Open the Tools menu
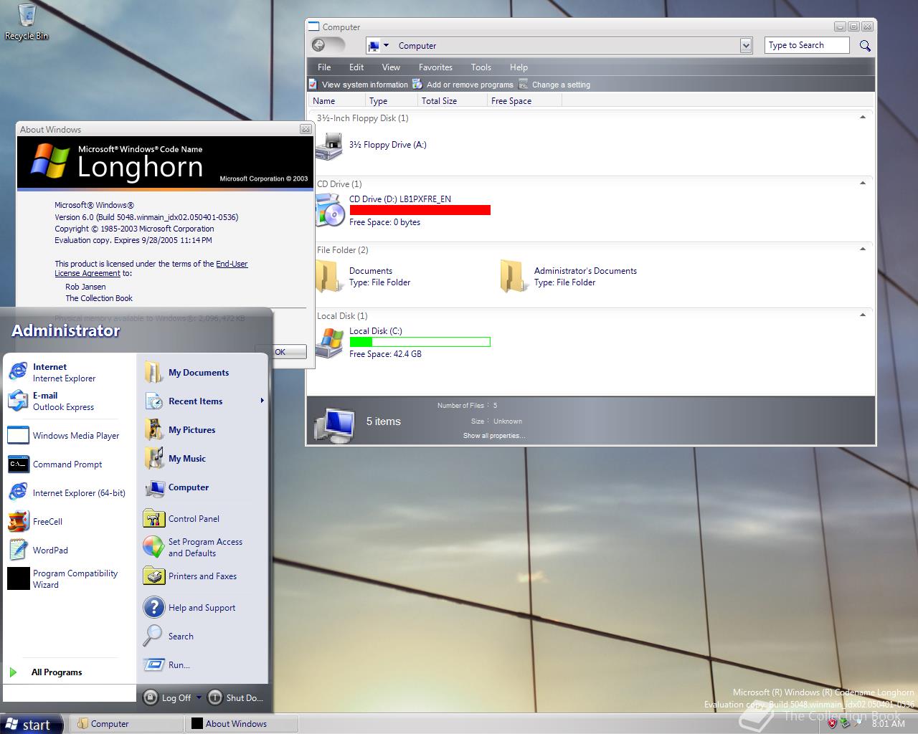The height and width of the screenshot is (734, 918). pyautogui.click(x=481, y=67)
